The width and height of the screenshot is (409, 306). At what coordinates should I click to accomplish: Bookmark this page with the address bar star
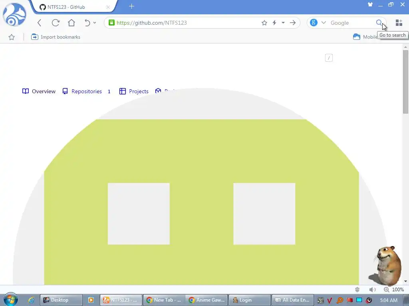(x=264, y=23)
